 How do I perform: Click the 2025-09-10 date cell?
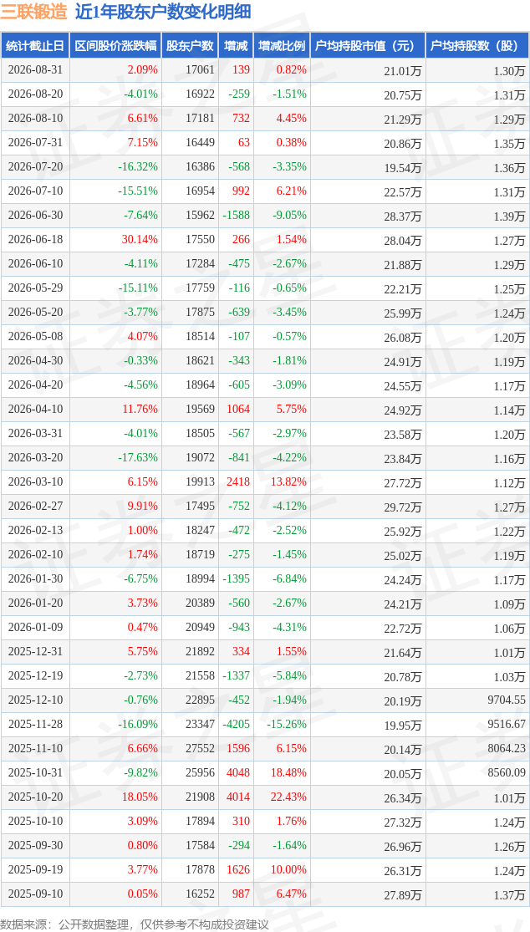35,894
